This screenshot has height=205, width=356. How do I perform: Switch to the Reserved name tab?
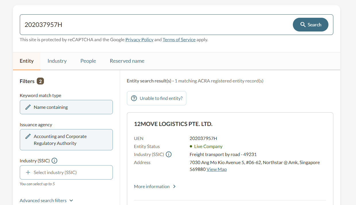pyautogui.click(x=127, y=61)
